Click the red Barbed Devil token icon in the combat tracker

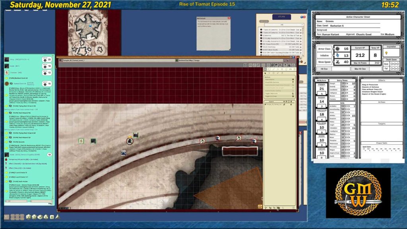(7, 84)
